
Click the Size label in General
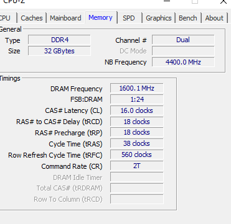pos(14,51)
